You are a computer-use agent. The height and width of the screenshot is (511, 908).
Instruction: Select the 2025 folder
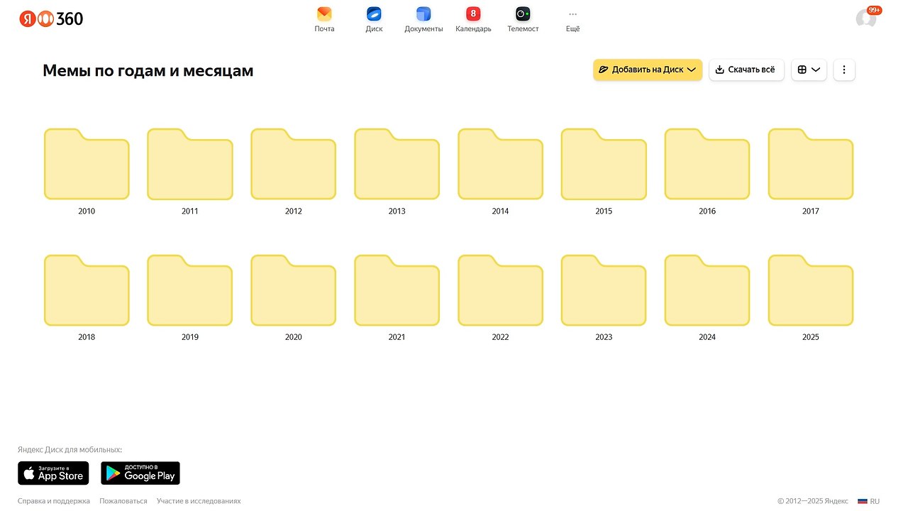[x=811, y=291]
